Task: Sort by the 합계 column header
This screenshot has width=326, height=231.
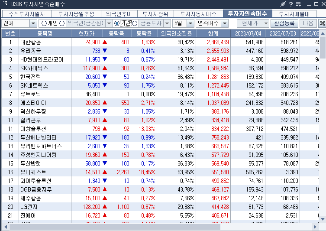Action: pyautogui.click(x=213, y=33)
